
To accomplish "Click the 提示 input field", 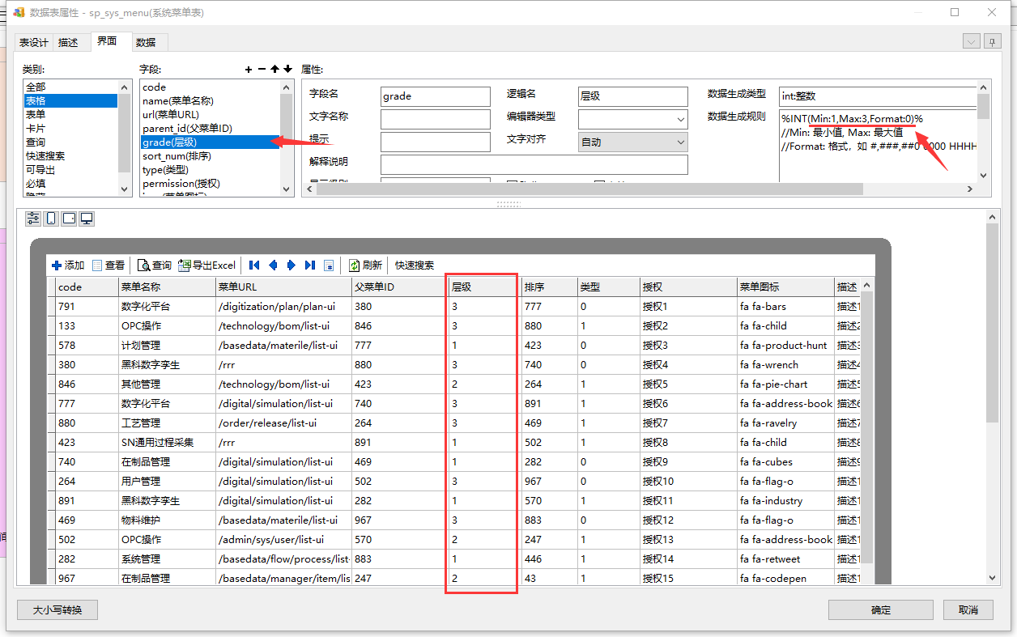I will point(436,142).
